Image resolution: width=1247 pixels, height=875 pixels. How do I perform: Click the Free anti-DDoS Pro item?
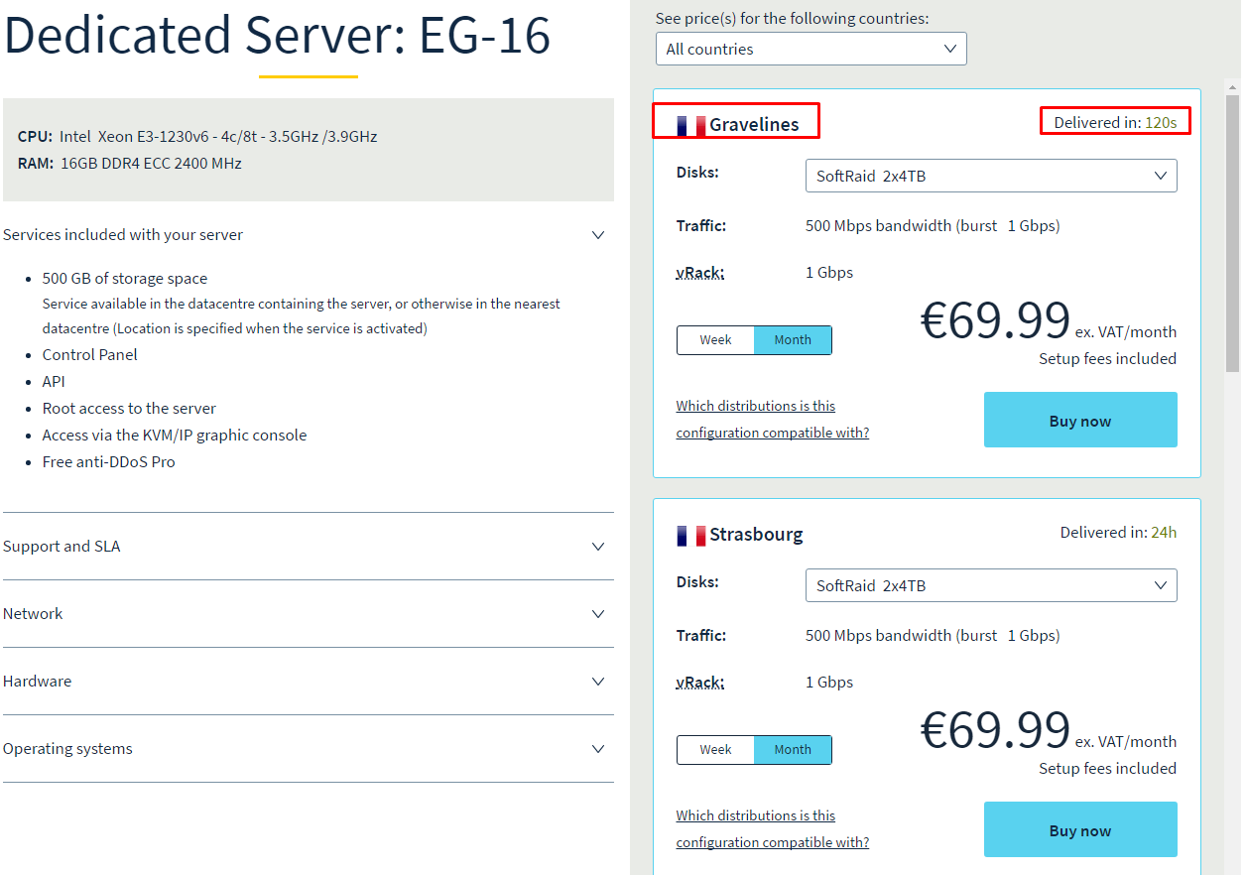coord(109,462)
